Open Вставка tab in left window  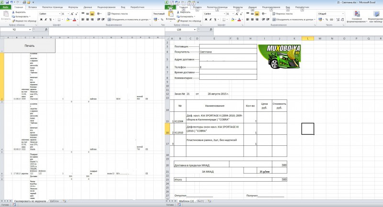33,7
